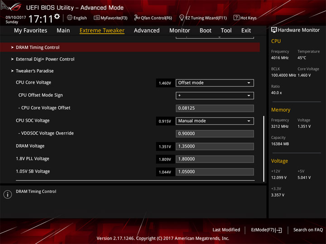
Task: Click the settings gear next to the clock
Action: pos(57,16)
